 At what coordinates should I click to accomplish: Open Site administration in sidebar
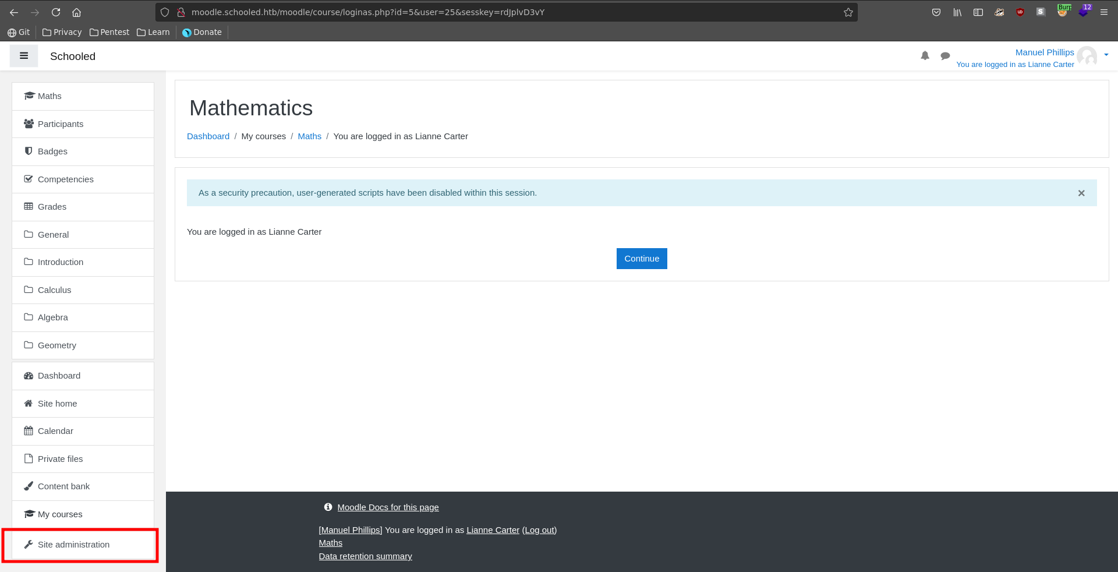coord(73,545)
